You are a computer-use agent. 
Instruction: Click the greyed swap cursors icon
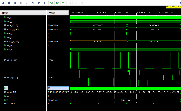pos(82,3)
